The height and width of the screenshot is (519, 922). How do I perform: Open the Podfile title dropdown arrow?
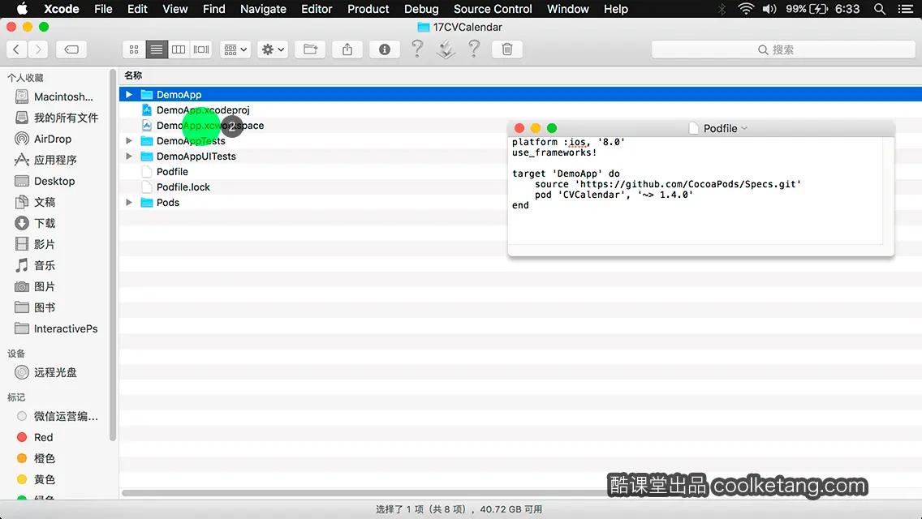tap(744, 128)
